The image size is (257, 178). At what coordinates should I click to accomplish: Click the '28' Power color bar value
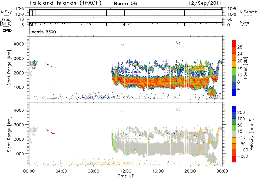[x=240, y=47]
